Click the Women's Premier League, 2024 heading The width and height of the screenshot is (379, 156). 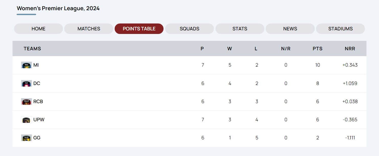click(x=58, y=8)
